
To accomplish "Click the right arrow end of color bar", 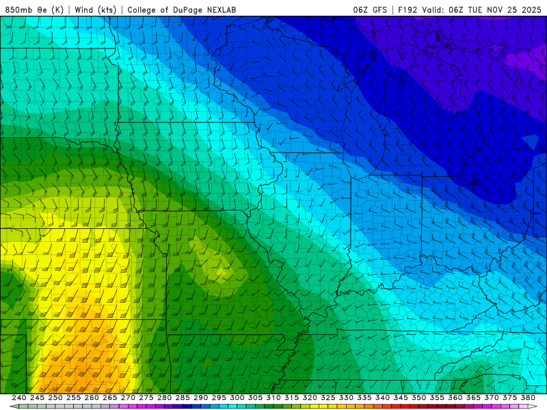I will click(x=533, y=407).
